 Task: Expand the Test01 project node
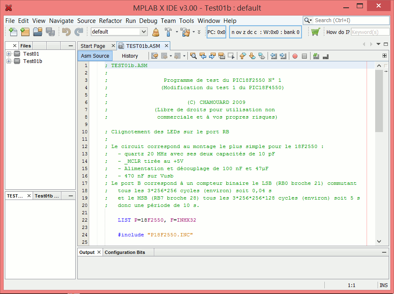pyautogui.click(x=9, y=54)
